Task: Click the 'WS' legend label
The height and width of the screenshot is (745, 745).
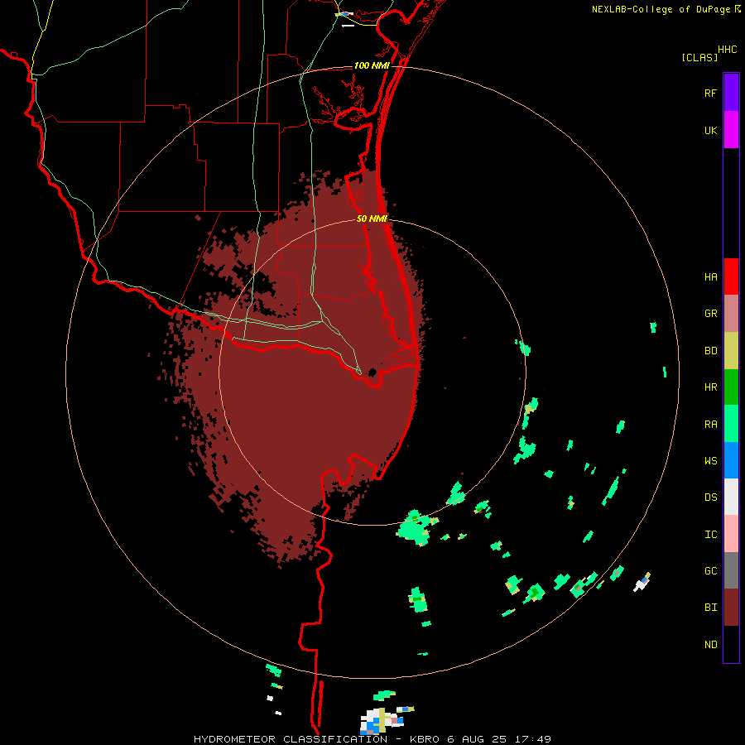Action: (710, 461)
